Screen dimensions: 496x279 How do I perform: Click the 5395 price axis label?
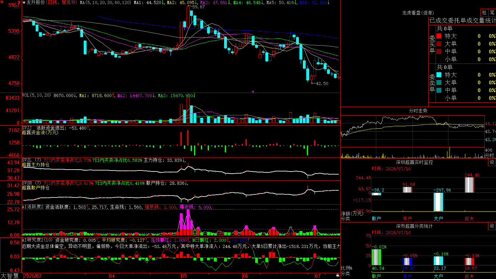click(14, 31)
